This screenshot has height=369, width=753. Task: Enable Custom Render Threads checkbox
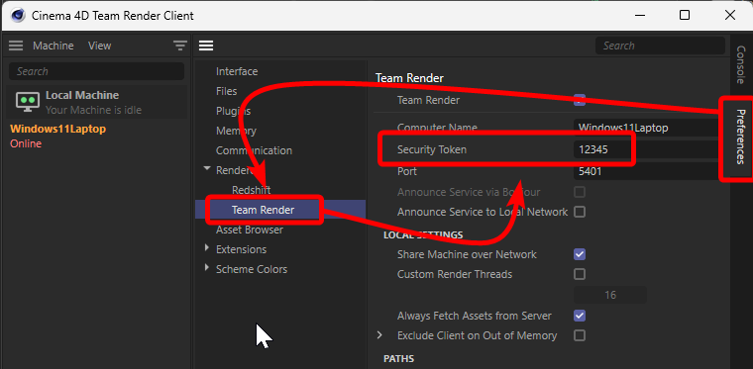[x=580, y=274]
